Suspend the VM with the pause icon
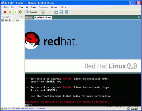The width and height of the screenshot is (142, 111). (10, 12)
